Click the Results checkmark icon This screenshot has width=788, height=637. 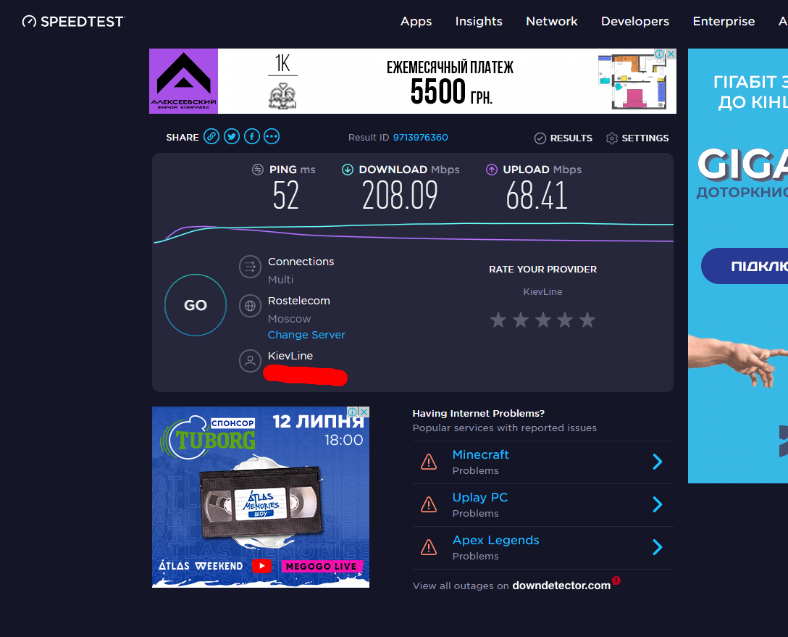[540, 138]
